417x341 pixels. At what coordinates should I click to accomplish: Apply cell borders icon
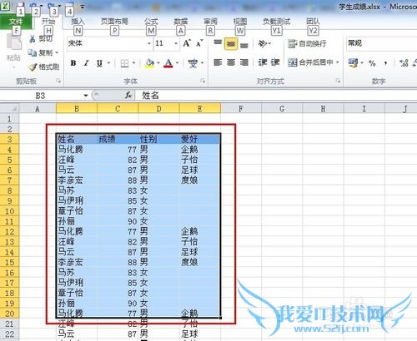pyautogui.click(x=124, y=64)
